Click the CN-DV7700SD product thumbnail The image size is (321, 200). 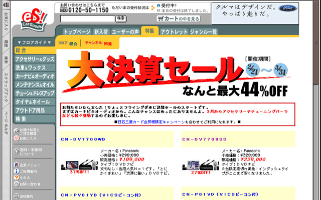(201, 165)
